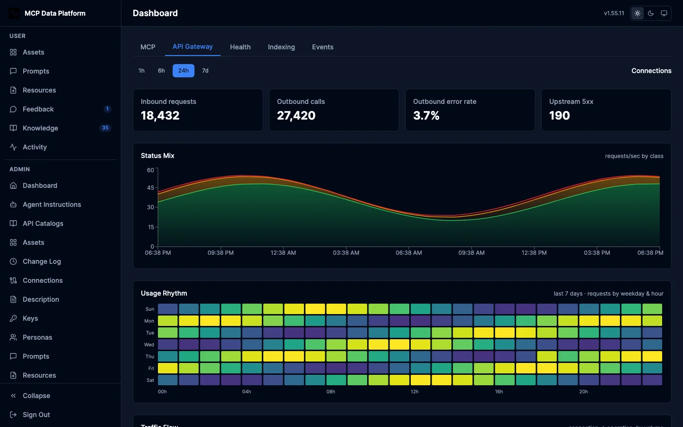Screen dimensions: 683x427
Task: Click the 12:38 AM axis label
Action: pos(283,253)
